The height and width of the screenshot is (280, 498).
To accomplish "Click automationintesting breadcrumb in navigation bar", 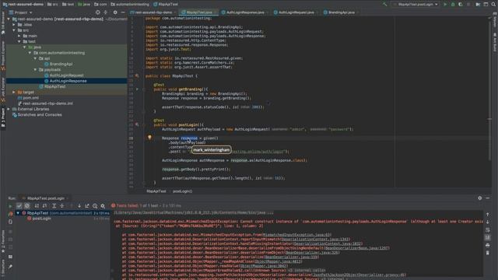I will (130, 5).
